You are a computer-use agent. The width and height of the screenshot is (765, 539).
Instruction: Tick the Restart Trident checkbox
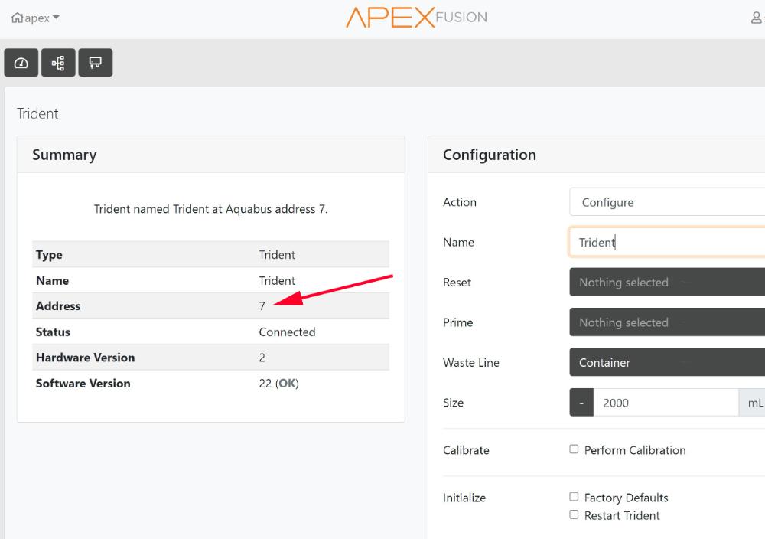(574, 515)
